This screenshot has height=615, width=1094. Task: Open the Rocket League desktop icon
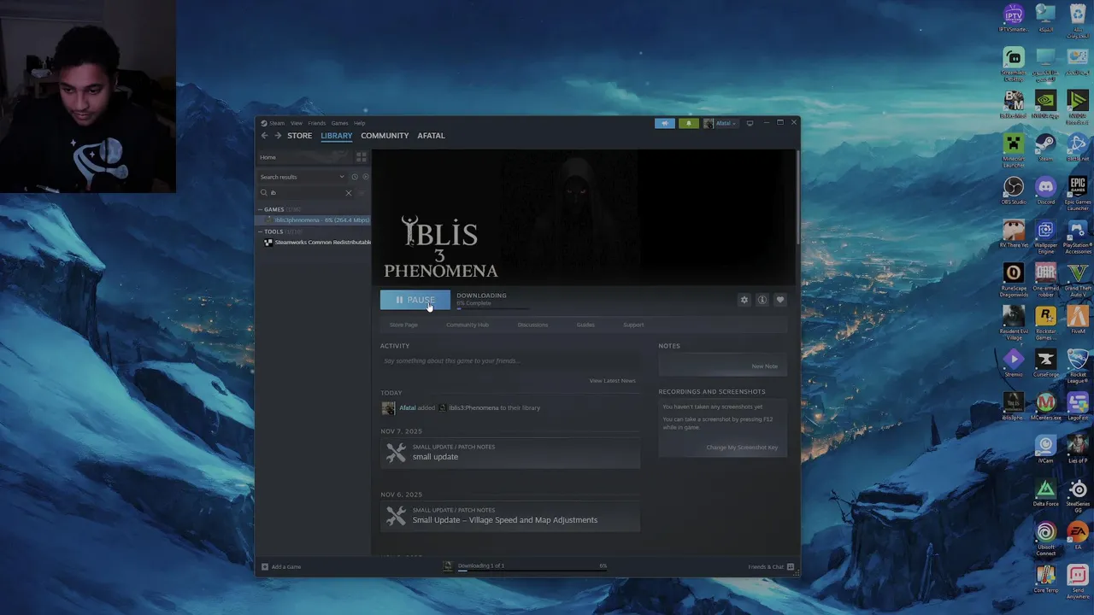click(x=1078, y=366)
